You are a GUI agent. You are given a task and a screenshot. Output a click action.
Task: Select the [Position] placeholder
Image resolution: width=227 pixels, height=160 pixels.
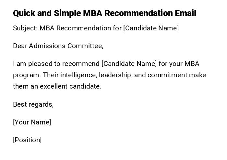click(27, 140)
